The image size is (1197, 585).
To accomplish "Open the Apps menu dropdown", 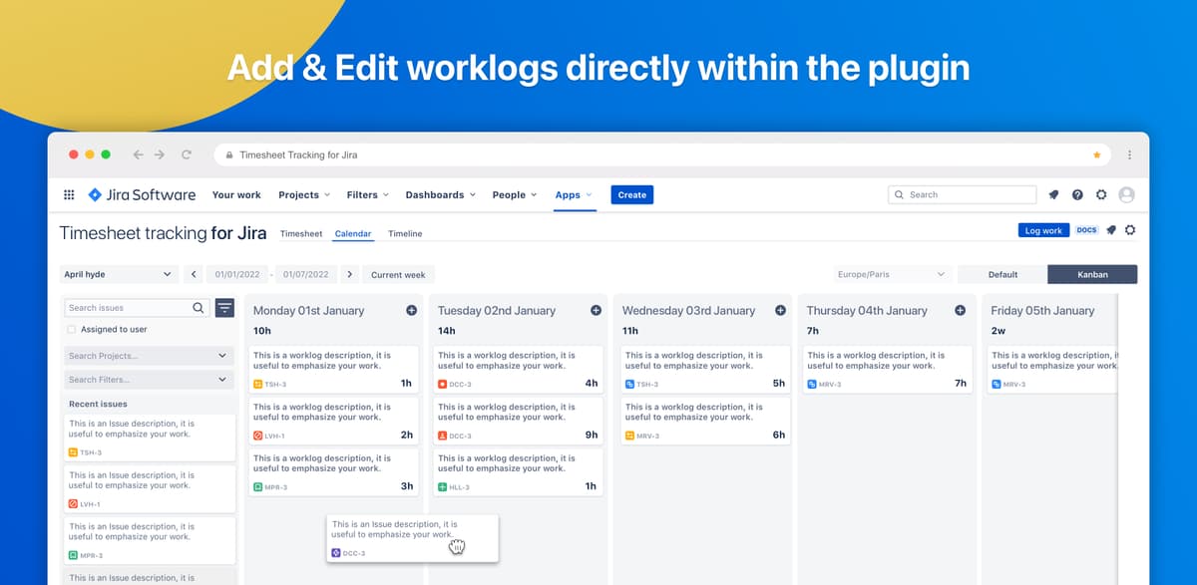I will tap(574, 195).
